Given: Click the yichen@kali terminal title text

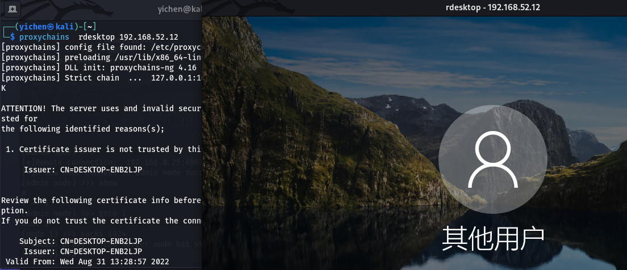Looking at the screenshot, I should pos(179,9).
